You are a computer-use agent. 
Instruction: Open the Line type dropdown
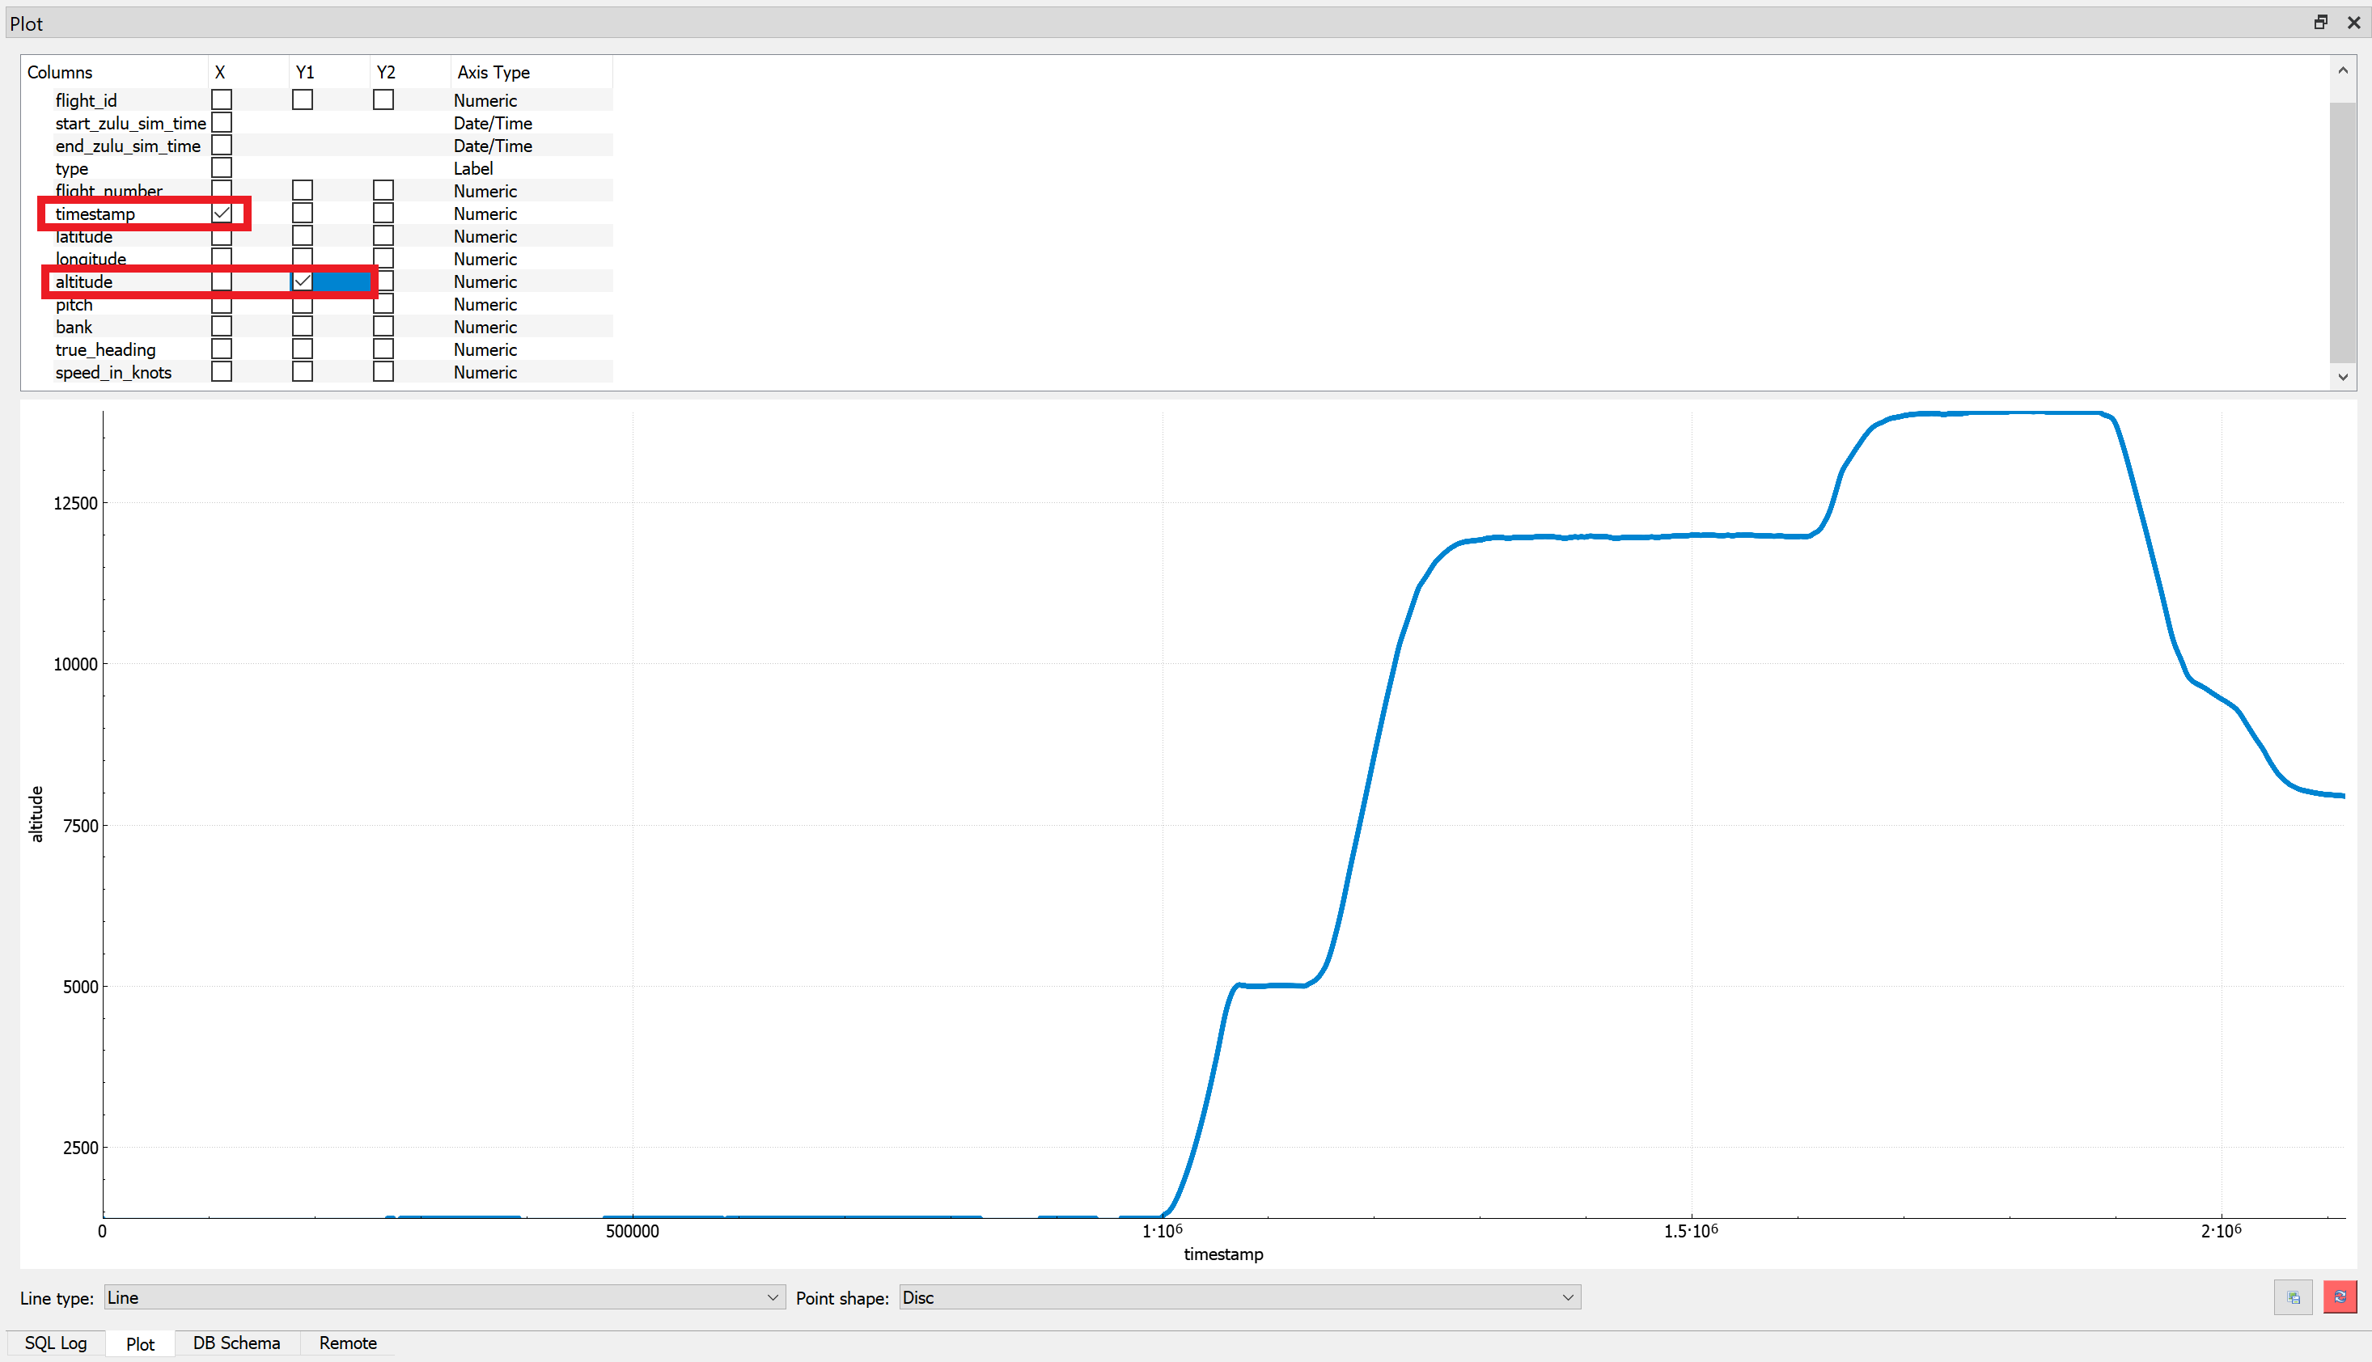click(443, 1297)
